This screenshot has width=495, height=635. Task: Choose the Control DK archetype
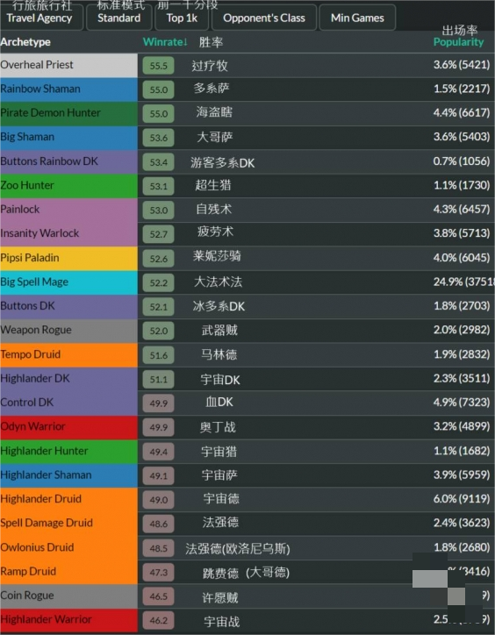pos(69,403)
